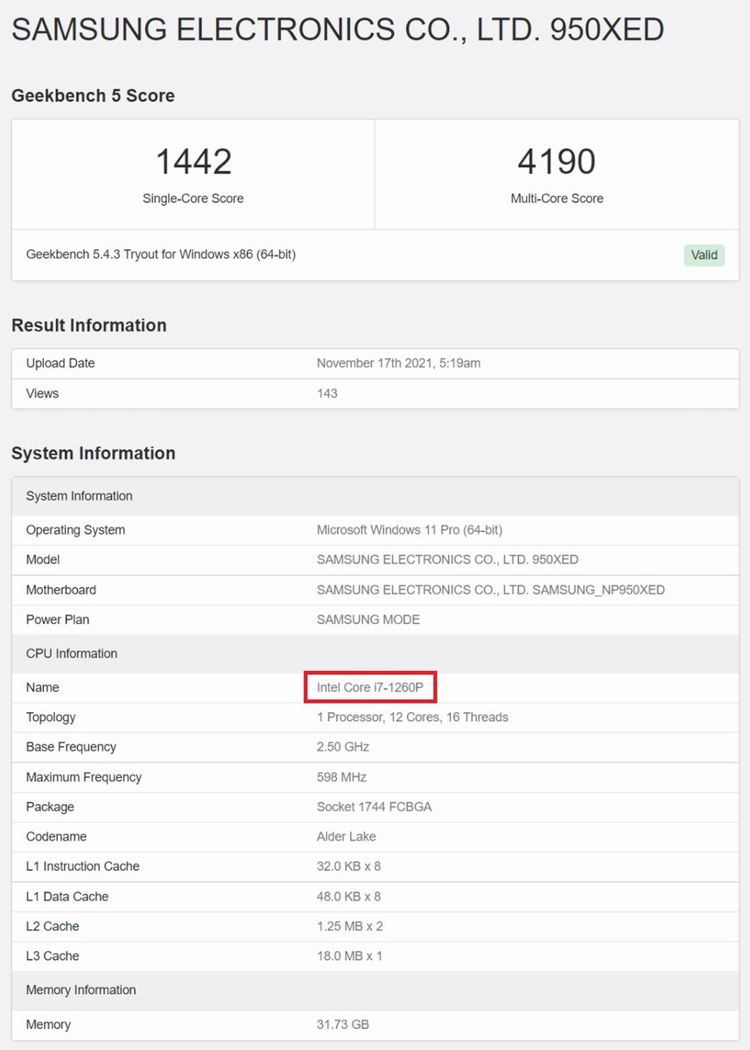Click the 1442 single-core score
The height and width of the screenshot is (1050, 750).
(x=193, y=162)
